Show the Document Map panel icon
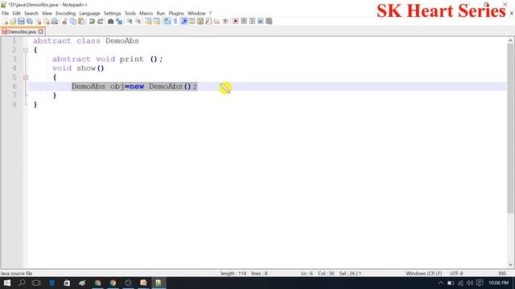The height and width of the screenshot is (289, 515). 200,22
